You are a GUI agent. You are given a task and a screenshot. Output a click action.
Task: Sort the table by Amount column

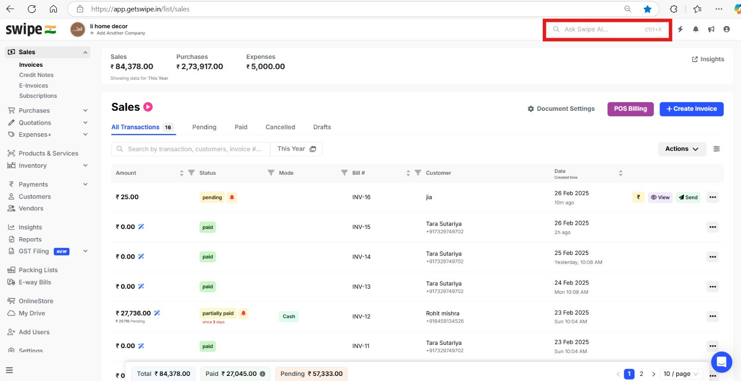(182, 173)
